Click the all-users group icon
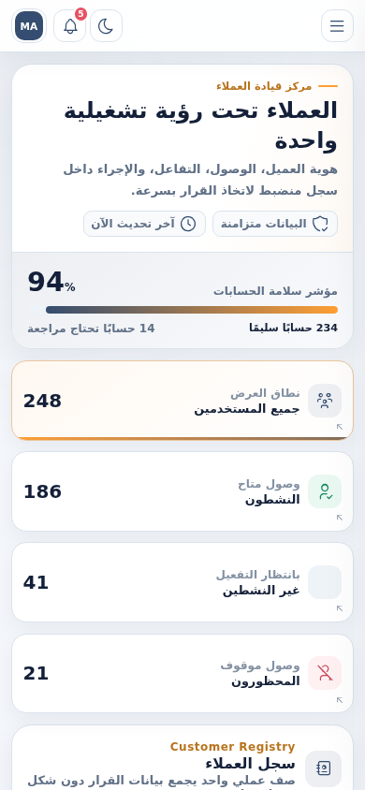The height and width of the screenshot is (790, 365). click(325, 401)
